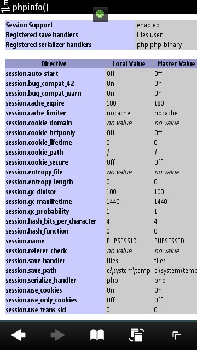Click the session.auto_start directive name
The width and height of the screenshot is (197, 350).
coord(32,74)
